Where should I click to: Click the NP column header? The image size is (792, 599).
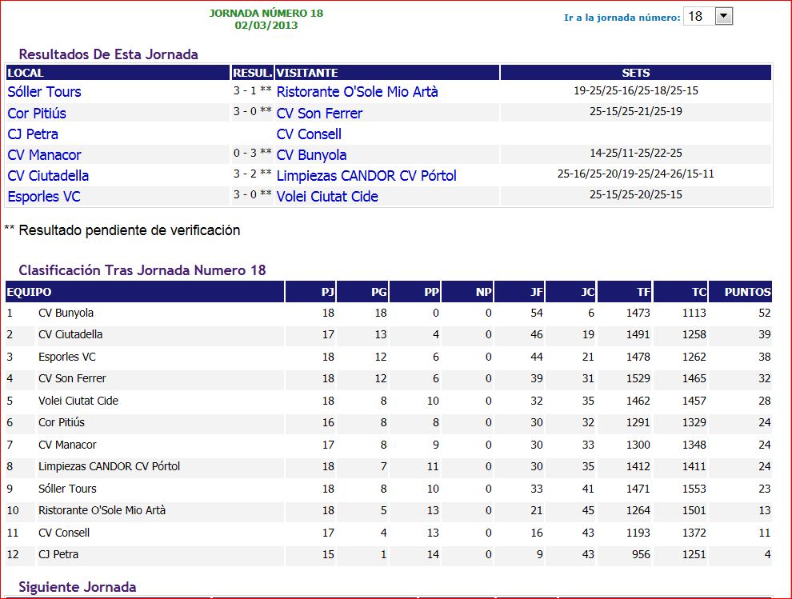pos(468,292)
